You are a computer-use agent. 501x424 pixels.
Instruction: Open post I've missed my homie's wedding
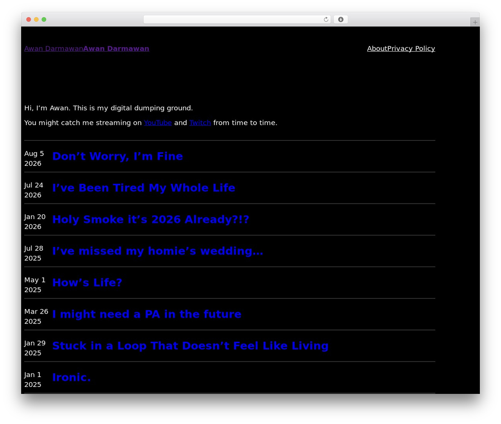158,251
